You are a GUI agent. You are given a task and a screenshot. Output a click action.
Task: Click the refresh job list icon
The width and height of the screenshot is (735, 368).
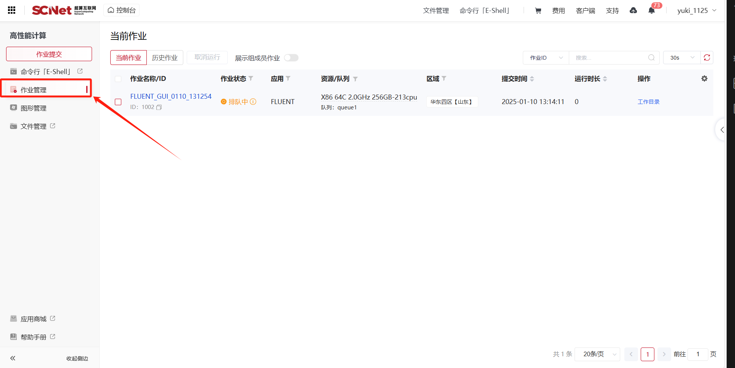point(707,58)
